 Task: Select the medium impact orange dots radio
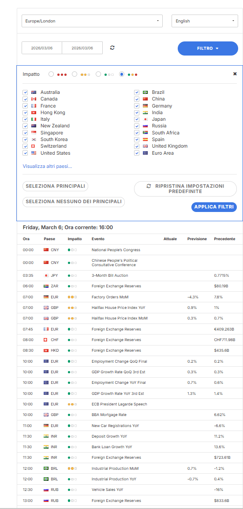click(75, 74)
